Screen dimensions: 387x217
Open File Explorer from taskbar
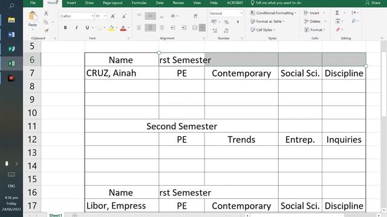click(11, 20)
